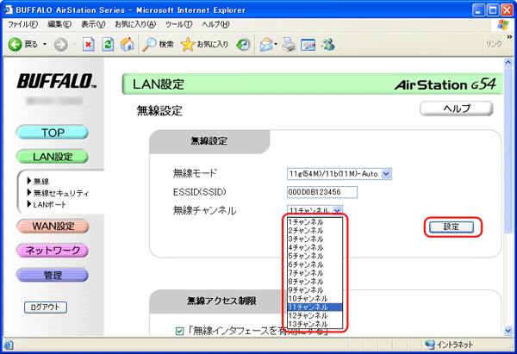Select 7チャンネル from the list
Viewport: 517px width, 354px height.
tap(315, 273)
